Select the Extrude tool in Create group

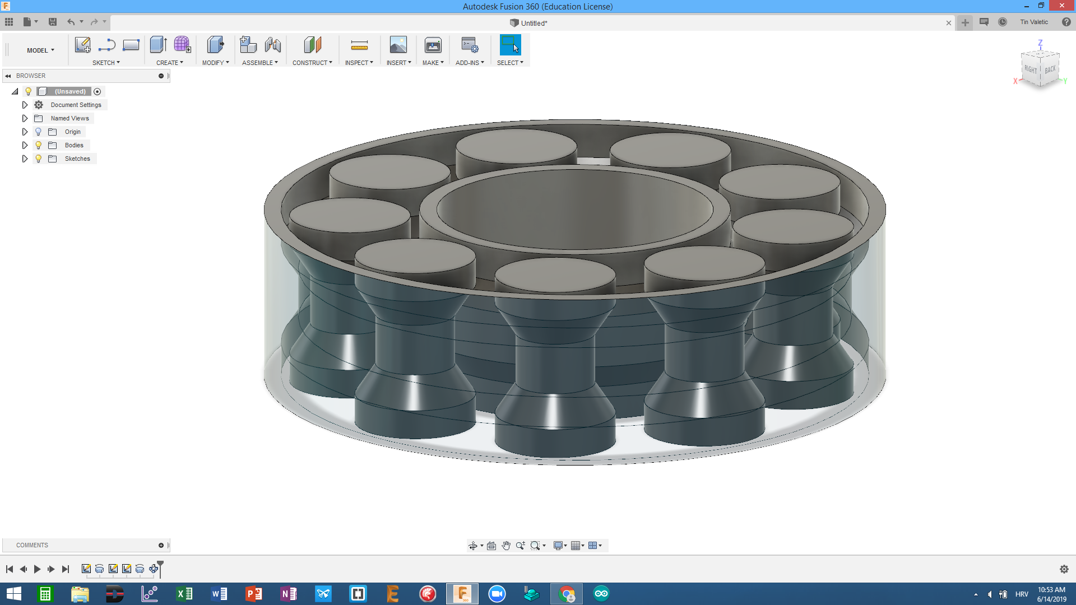pyautogui.click(x=158, y=45)
